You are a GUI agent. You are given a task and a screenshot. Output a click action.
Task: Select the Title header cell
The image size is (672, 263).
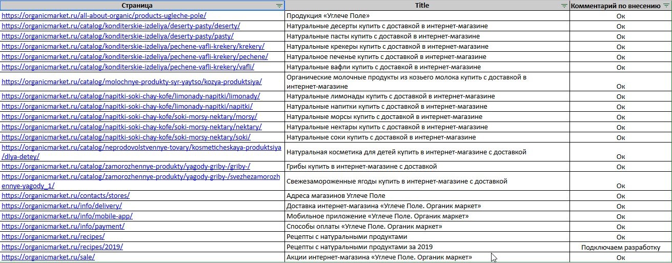pos(427,6)
